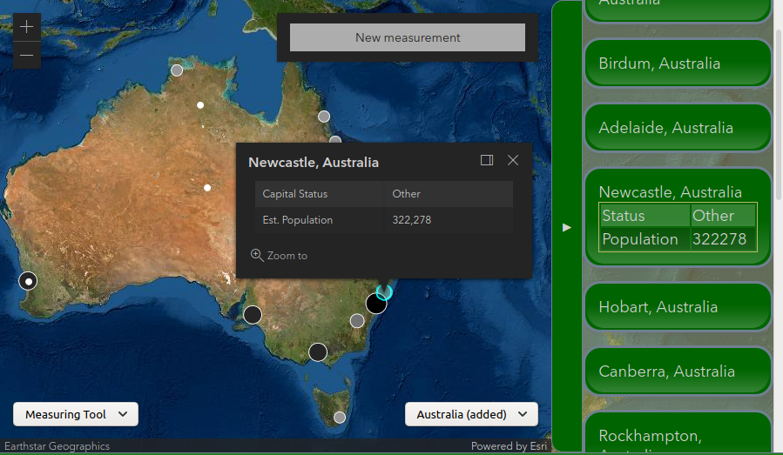This screenshot has width=783, height=455.
Task: Click the New measurement button
Action: (408, 37)
